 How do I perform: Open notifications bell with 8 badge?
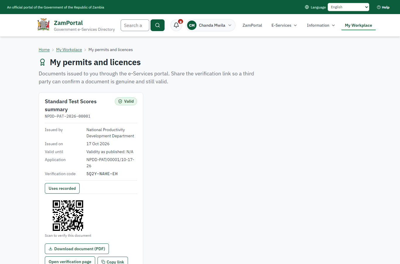(x=176, y=25)
